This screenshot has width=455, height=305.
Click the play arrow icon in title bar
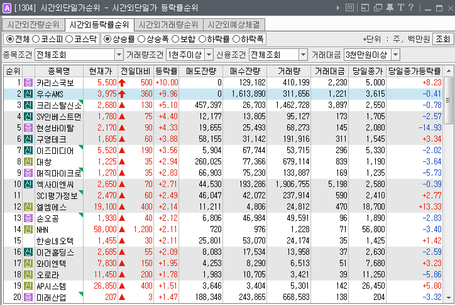click(x=337, y=8)
